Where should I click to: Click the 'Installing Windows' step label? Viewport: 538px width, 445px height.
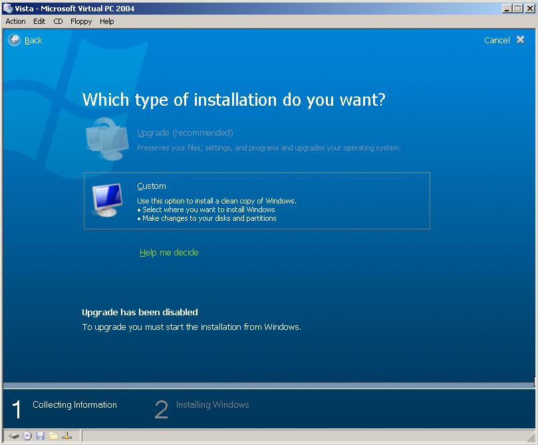[x=212, y=405]
